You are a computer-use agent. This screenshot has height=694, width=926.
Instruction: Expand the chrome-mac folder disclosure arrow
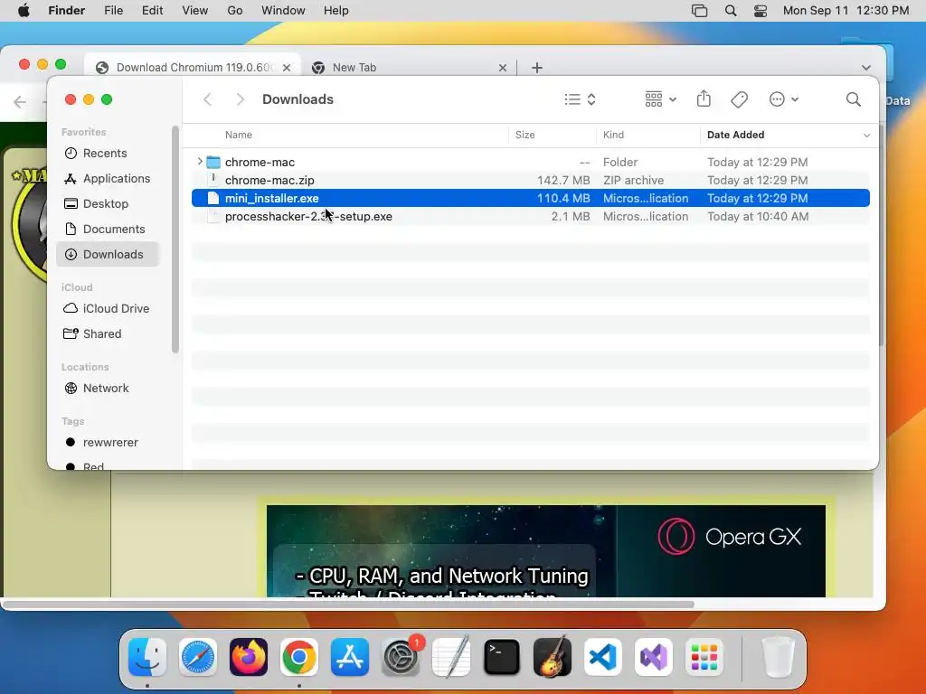[x=200, y=162]
